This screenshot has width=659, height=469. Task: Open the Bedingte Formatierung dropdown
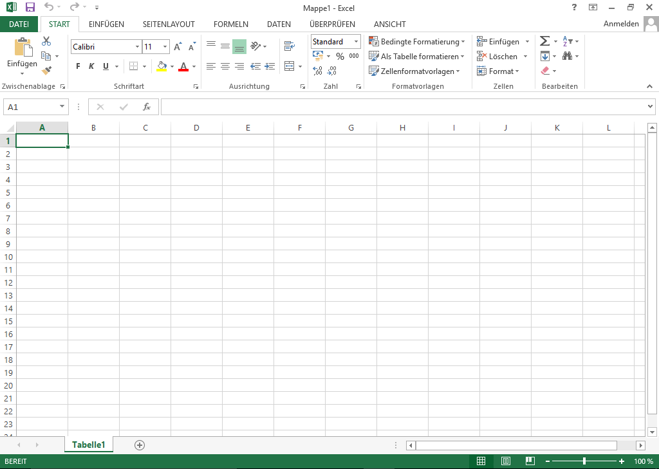[x=416, y=41]
